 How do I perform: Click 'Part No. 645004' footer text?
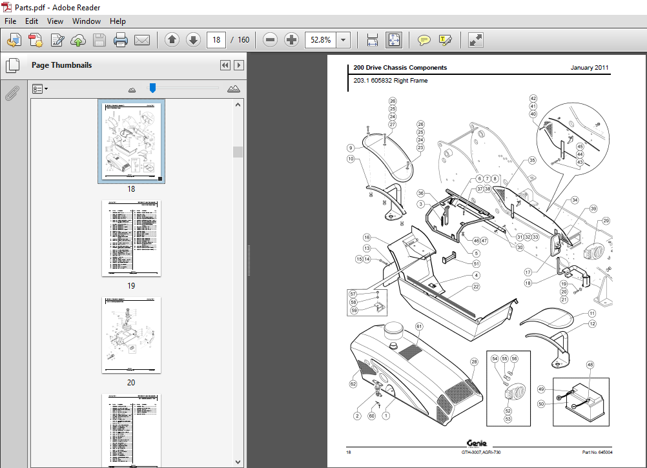point(597,453)
